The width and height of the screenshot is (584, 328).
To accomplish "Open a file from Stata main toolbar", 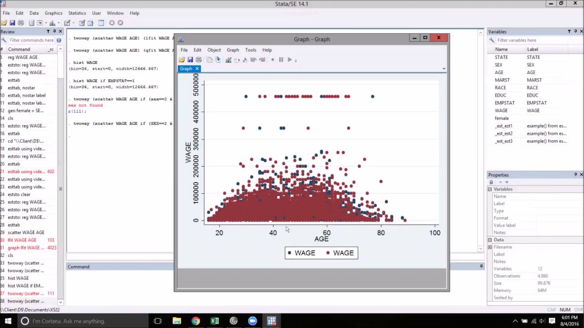I will tap(4, 23).
